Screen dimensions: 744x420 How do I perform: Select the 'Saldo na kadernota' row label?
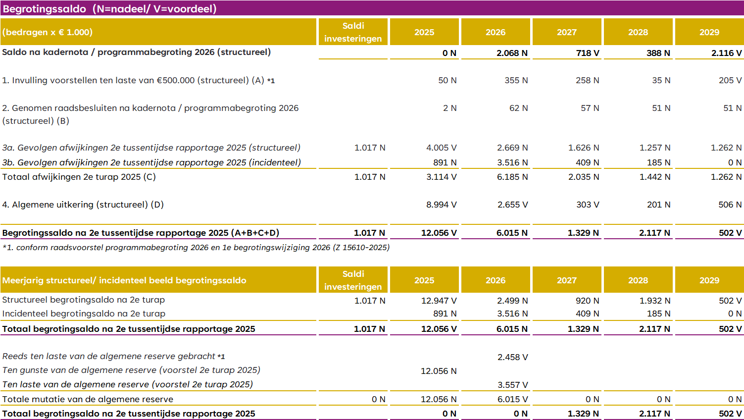tap(137, 52)
